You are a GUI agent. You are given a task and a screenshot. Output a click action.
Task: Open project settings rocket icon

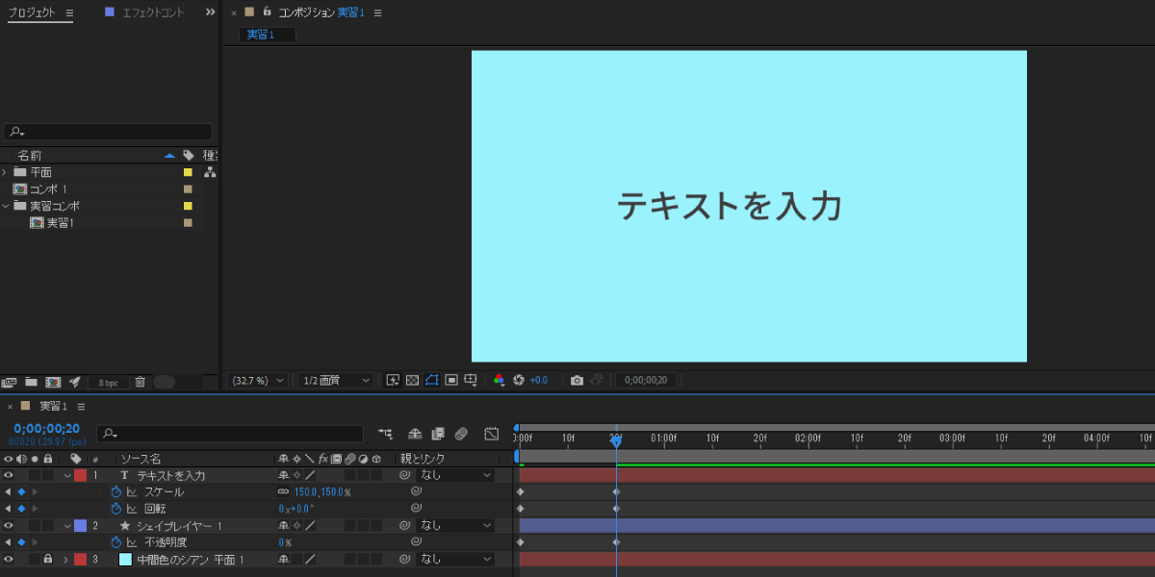[x=75, y=382]
